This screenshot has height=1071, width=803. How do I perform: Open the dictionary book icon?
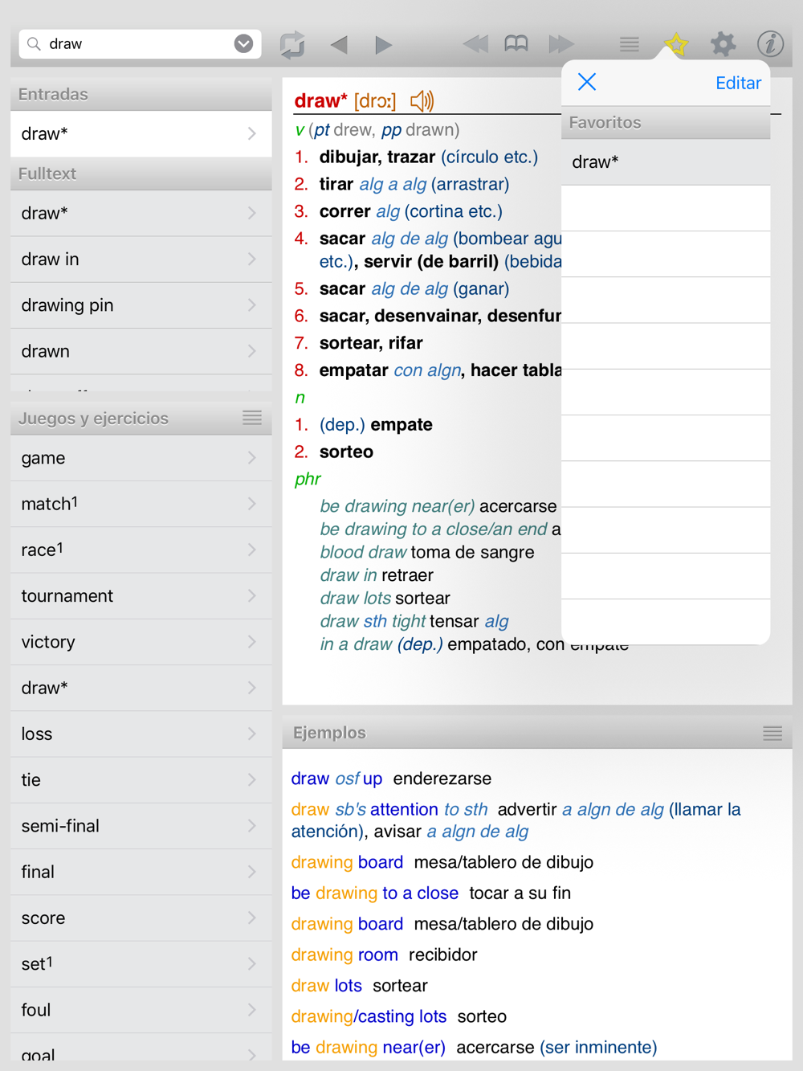tap(516, 43)
